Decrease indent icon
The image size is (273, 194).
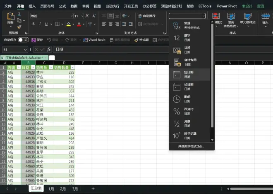125,24
